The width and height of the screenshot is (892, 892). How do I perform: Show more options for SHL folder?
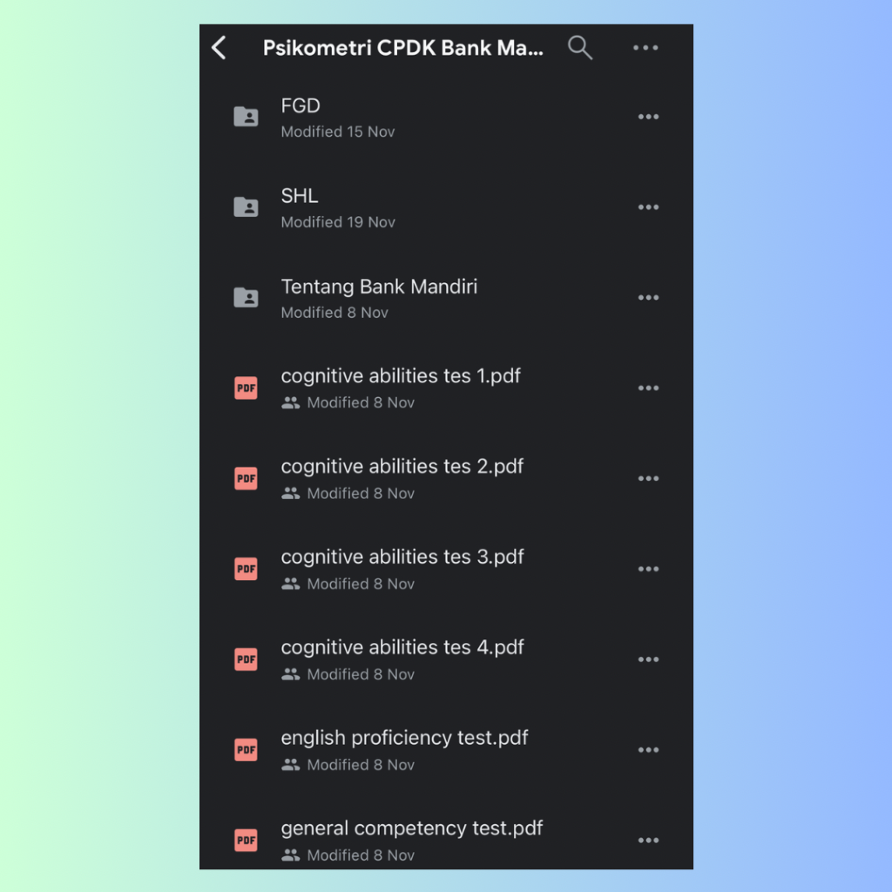tap(648, 207)
